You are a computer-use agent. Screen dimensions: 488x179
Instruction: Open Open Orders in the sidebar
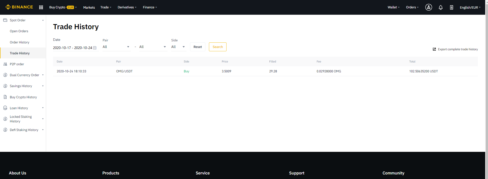tap(19, 31)
